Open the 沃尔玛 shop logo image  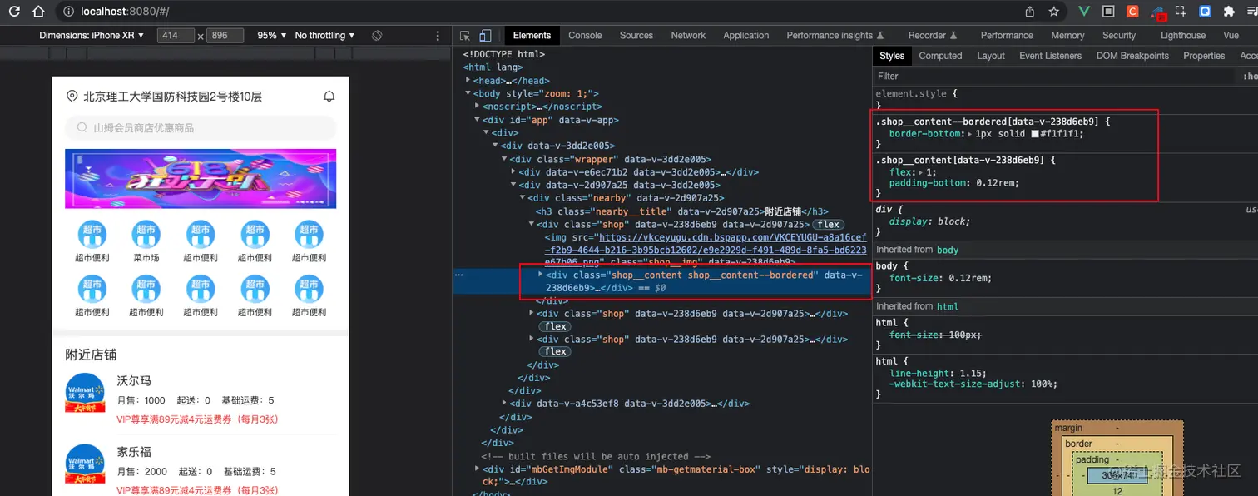pyautogui.click(x=86, y=394)
